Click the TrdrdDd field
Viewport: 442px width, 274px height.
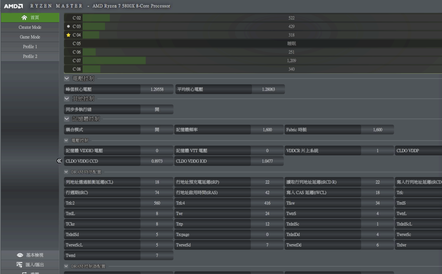click(x=339, y=234)
